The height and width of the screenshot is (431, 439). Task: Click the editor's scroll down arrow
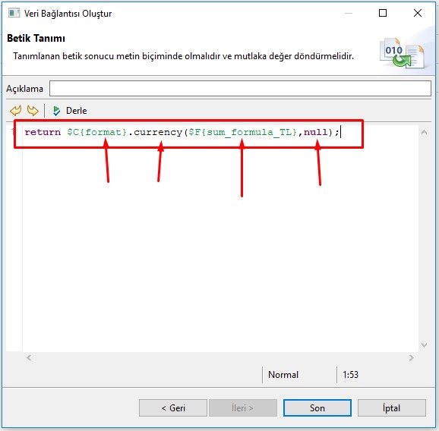[424, 345]
